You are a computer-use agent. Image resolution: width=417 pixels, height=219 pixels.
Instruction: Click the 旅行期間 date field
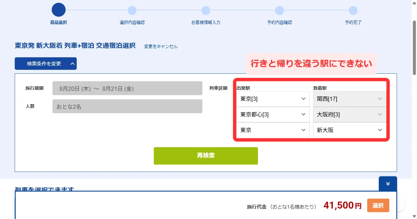click(127, 88)
